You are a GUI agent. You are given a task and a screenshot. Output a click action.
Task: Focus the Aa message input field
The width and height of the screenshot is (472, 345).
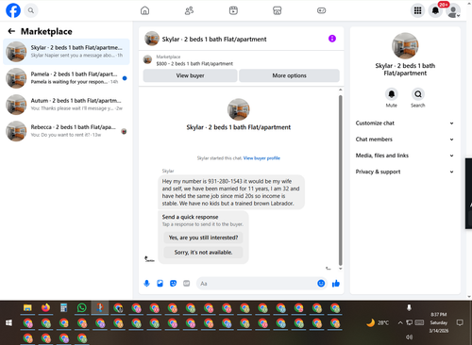pyautogui.click(x=257, y=284)
